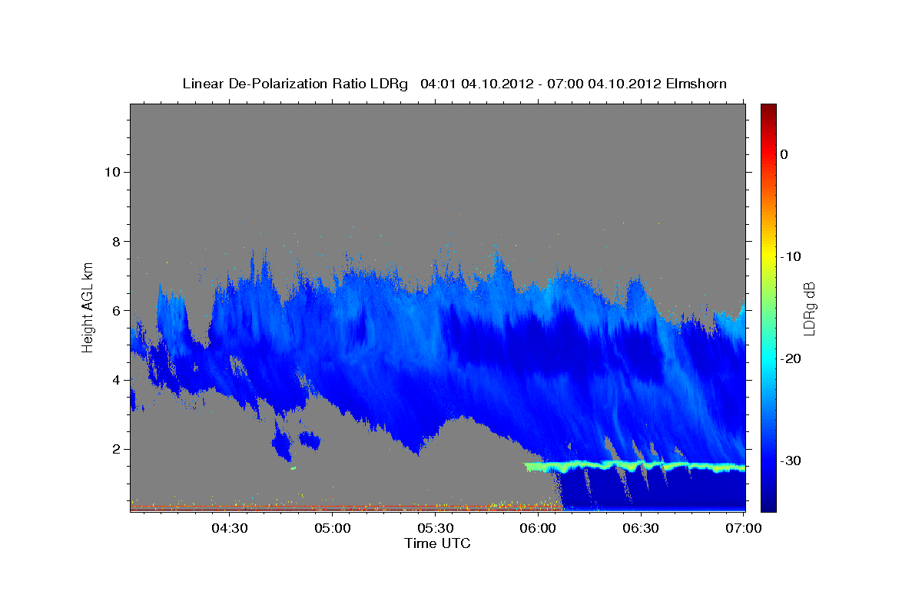Click the '07:00' time axis label
Image resolution: width=922 pixels, height=614 pixels.
(745, 528)
